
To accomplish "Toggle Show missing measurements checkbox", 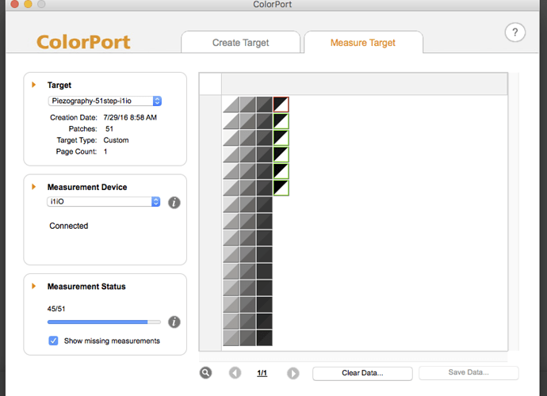I will click(x=53, y=341).
